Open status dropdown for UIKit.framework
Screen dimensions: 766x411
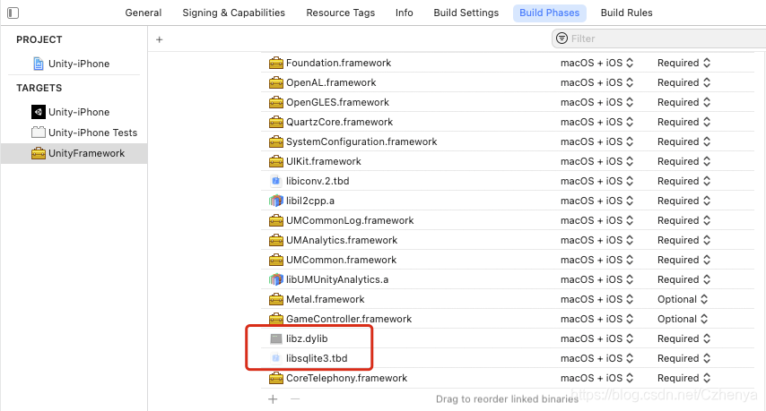point(683,161)
